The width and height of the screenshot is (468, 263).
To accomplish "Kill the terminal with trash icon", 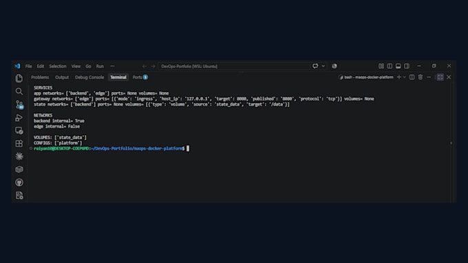I will pos(421,77).
